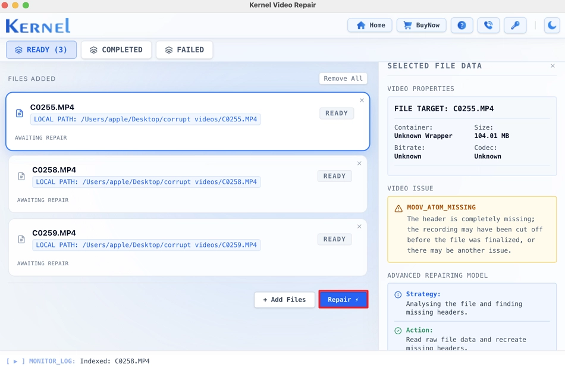Open the COMPLETED tab

coord(116,50)
